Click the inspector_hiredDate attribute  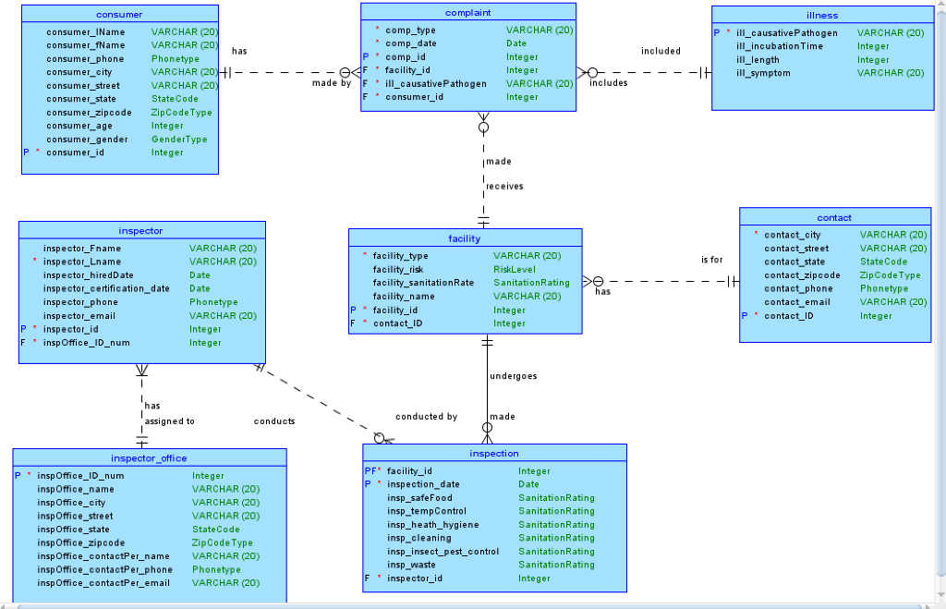click(88, 275)
